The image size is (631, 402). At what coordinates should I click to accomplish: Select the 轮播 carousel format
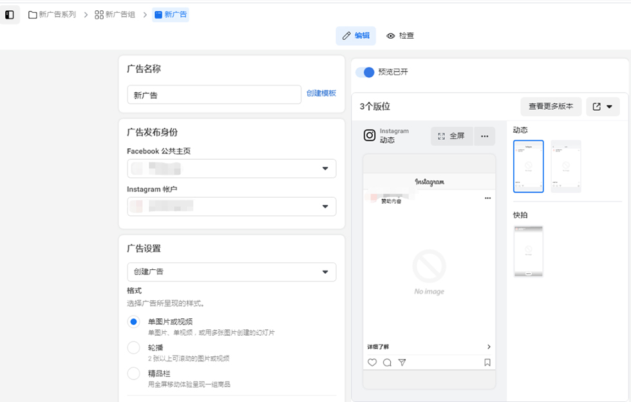[x=133, y=348]
